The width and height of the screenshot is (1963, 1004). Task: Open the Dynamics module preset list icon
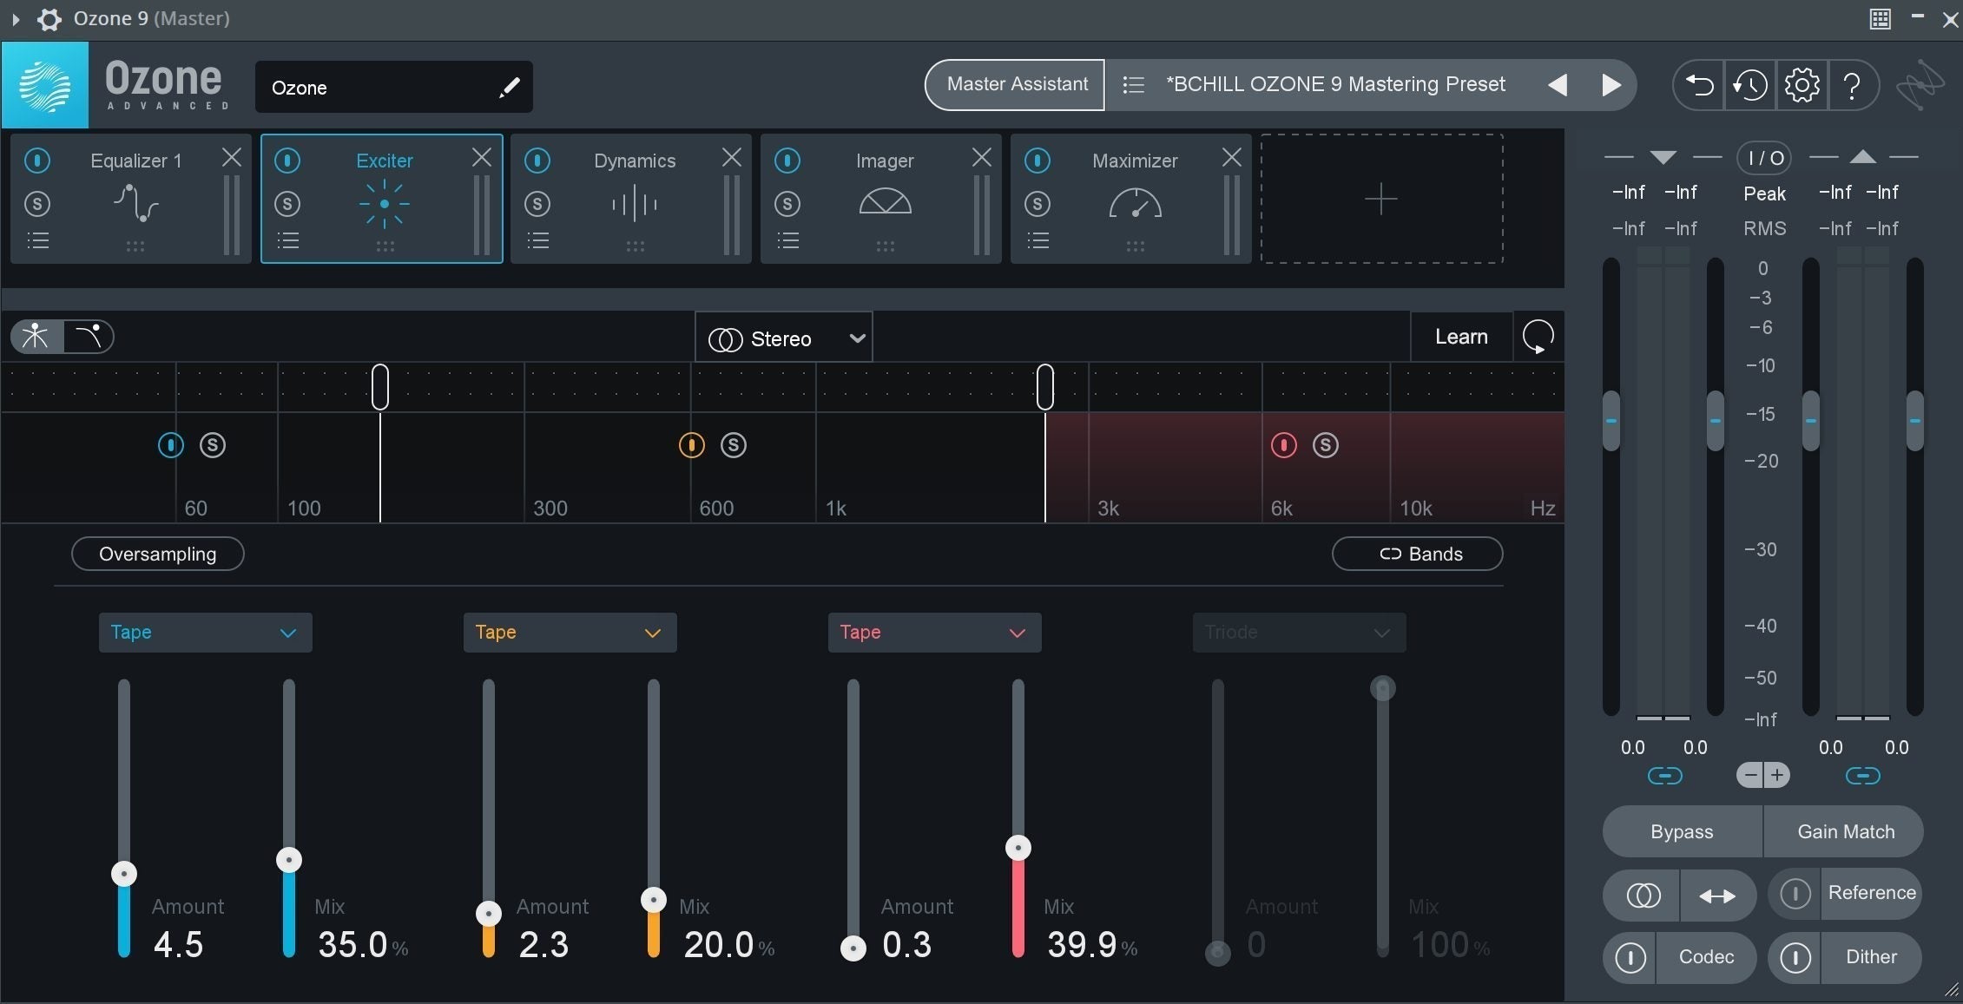[537, 240]
